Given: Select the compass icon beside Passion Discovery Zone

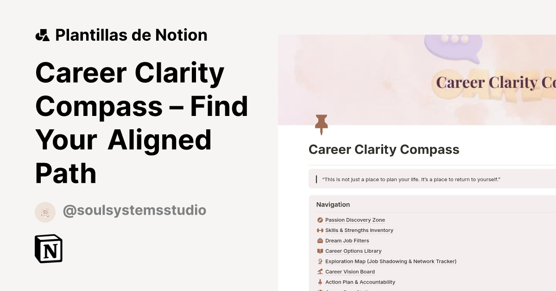Looking at the screenshot, I should (x=320, y=220).
